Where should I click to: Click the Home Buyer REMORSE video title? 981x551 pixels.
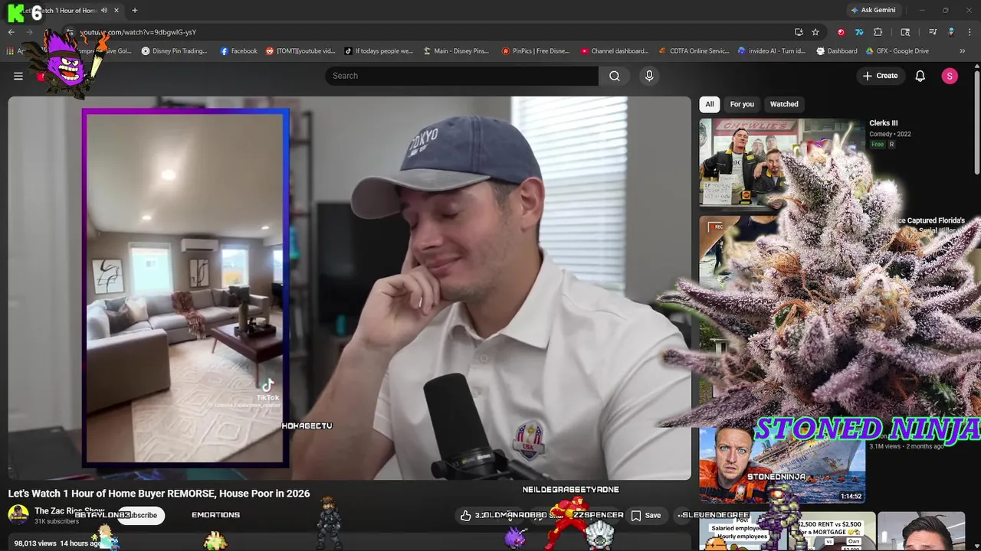click(x=159, y=494)
